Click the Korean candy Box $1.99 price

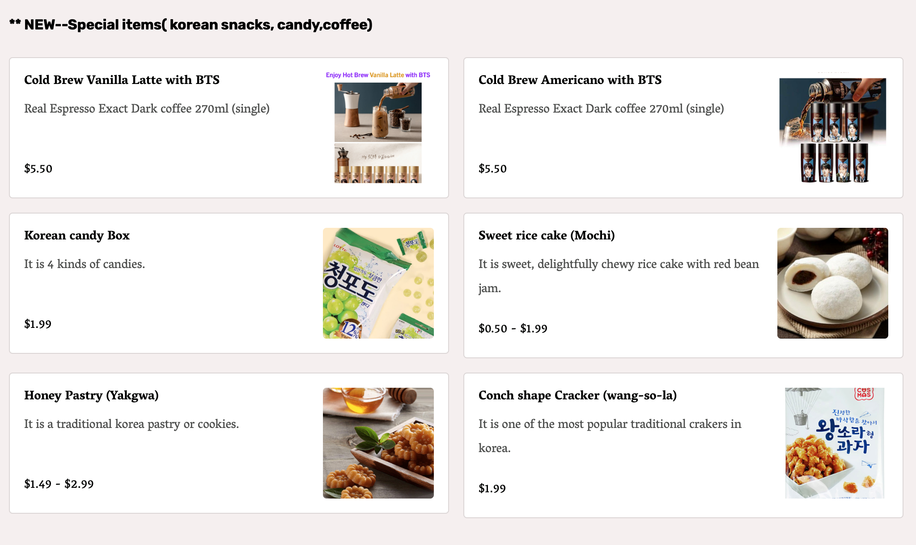pos(38,324)
